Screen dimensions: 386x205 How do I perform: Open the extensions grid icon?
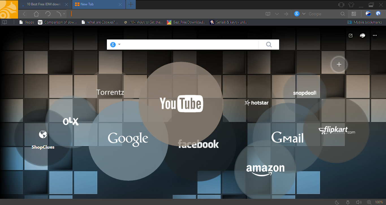354,14
